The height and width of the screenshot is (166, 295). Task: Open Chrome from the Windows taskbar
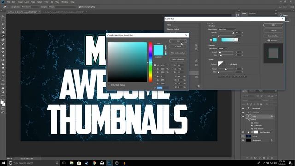click(x=94, y=163)
